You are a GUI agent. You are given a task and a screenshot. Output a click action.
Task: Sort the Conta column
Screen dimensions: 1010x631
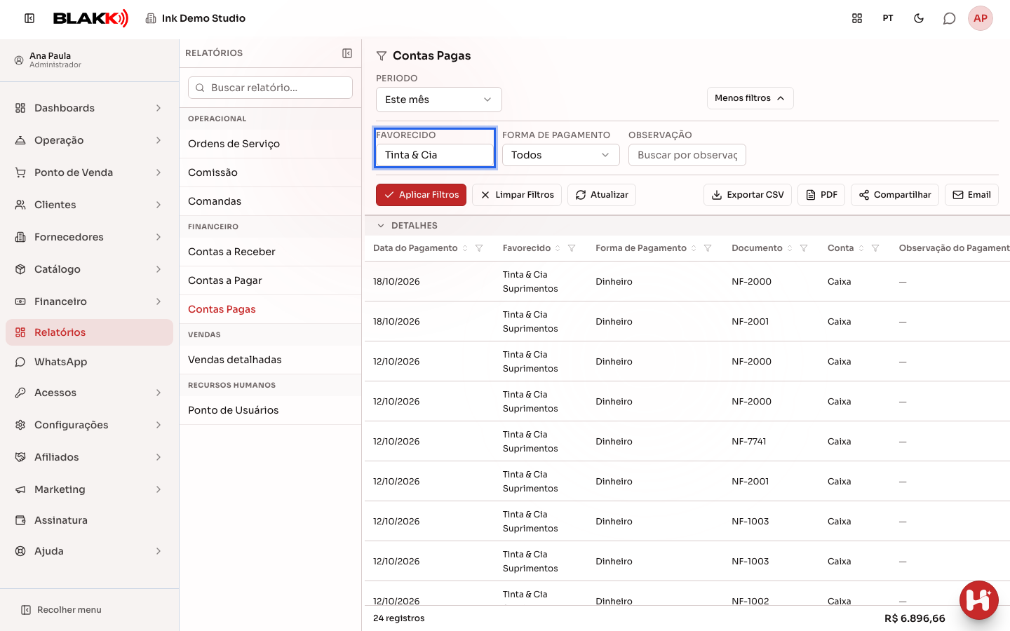(861, 248)
